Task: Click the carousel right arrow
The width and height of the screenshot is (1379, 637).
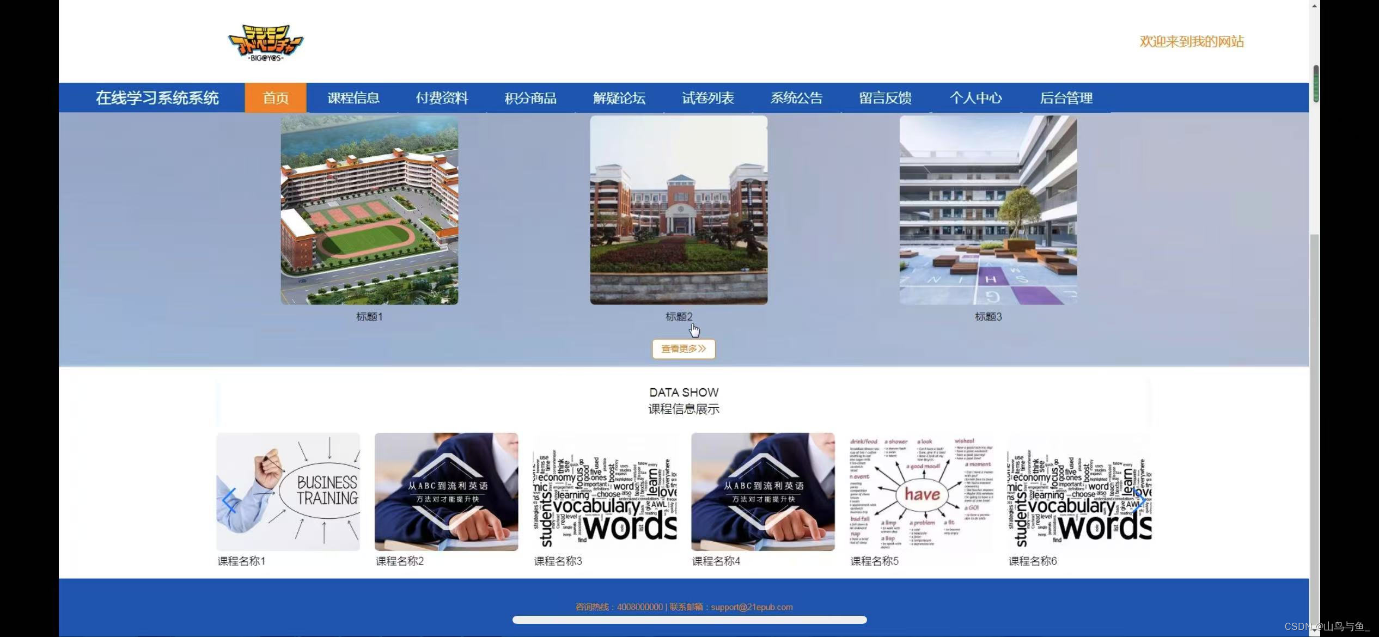Action: pos(1138,500)
